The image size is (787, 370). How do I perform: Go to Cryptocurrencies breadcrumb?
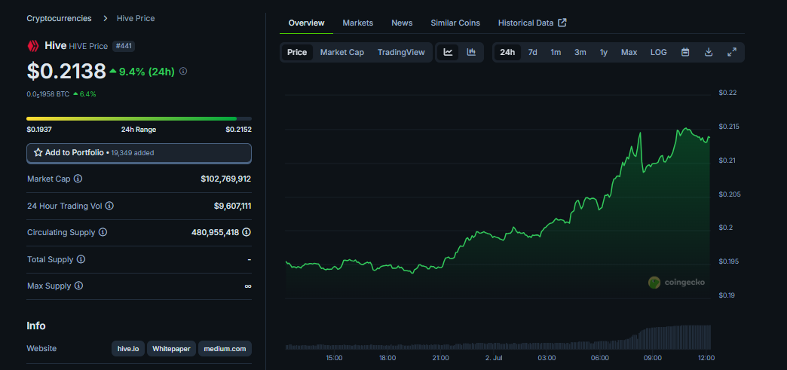tap(59, 18)
